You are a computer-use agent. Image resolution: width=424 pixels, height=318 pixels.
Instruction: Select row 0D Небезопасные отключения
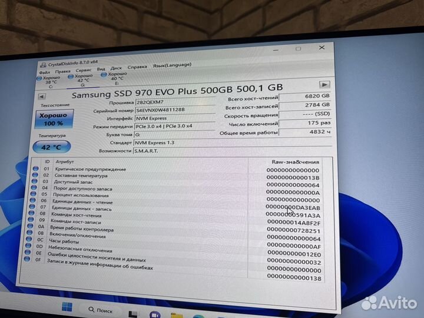[x=174, y=252]
